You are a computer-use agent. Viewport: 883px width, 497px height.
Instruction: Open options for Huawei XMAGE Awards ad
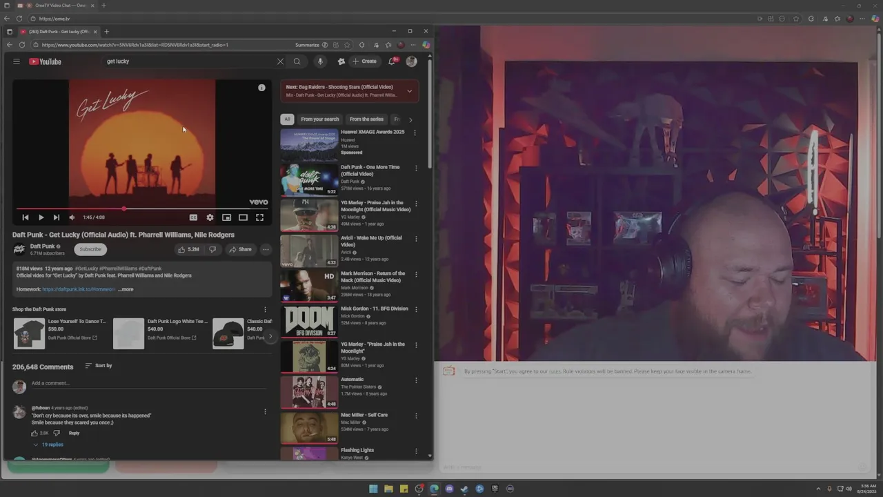[415, 133]
